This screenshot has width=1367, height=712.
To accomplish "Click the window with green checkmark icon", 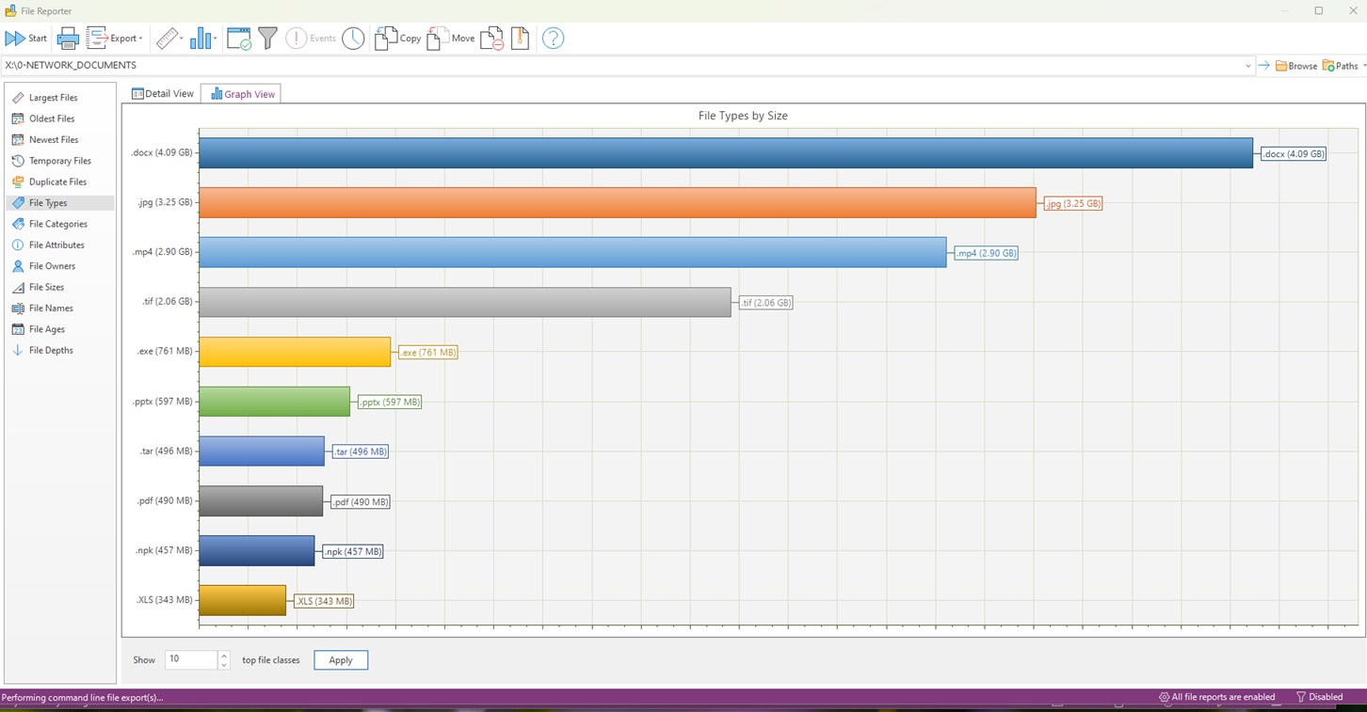I will (x=239, y=39).
